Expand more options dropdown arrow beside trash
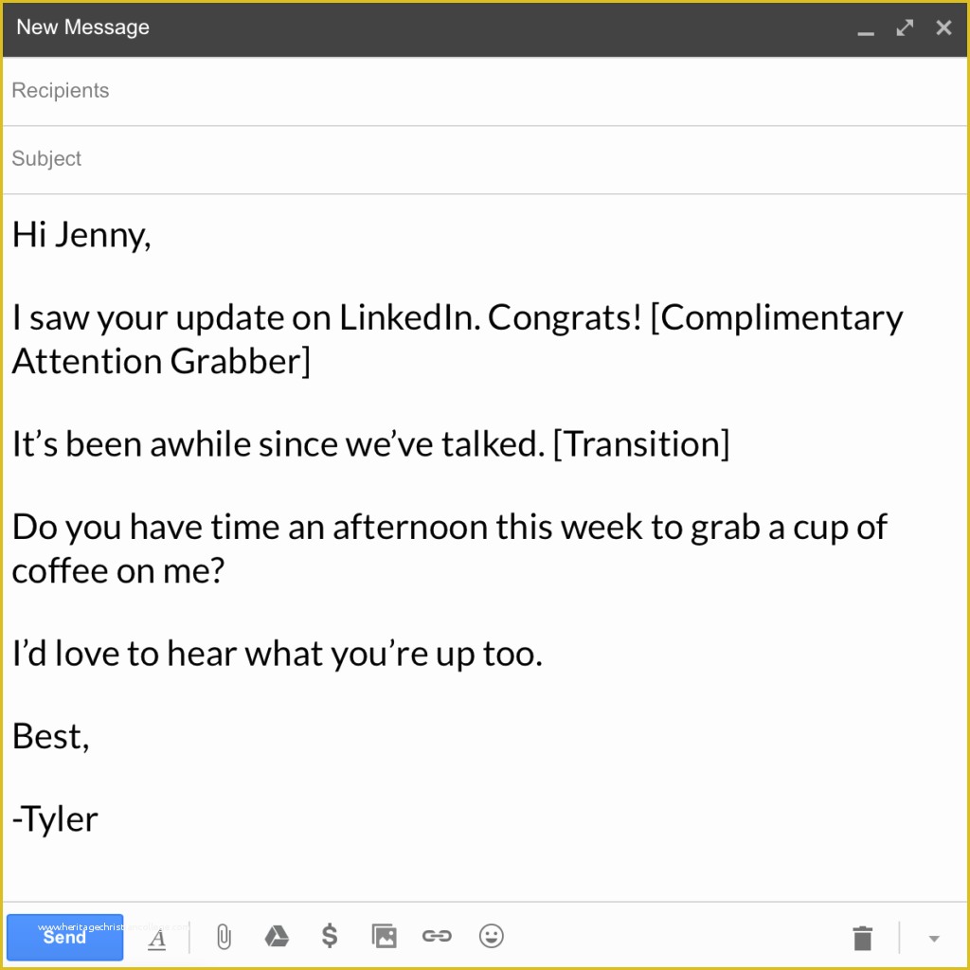This screenshot has height=970, width=970. [934, 939]
